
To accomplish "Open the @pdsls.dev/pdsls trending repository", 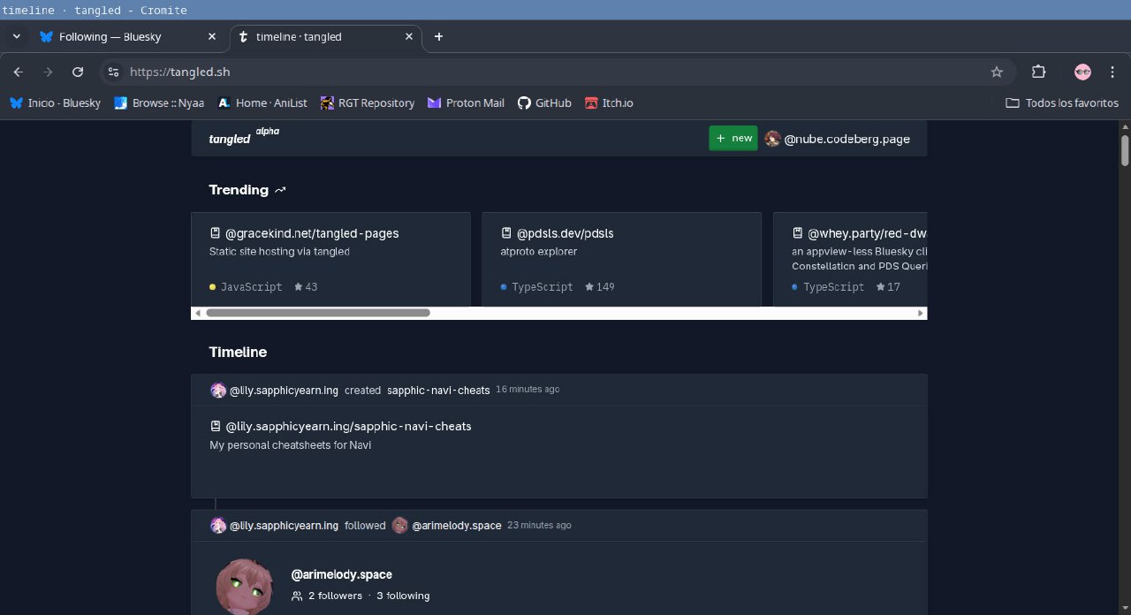I will point(565,233).
